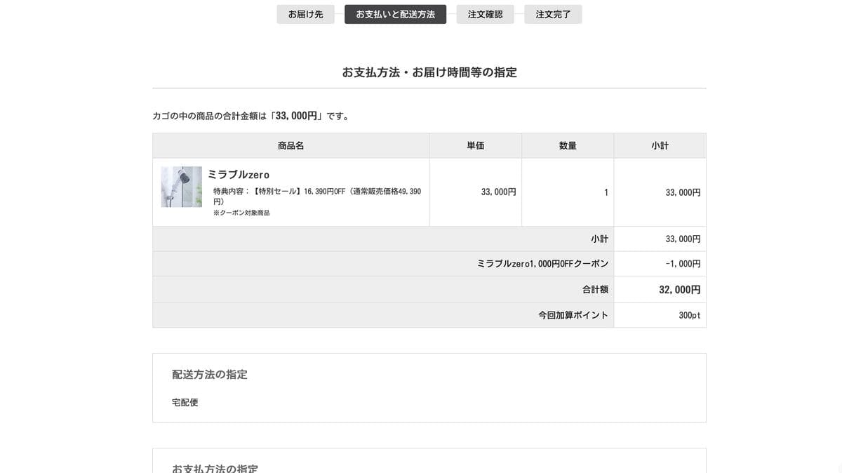Screen dimensions: 842x473
Task: Select the 300pt points value
Action: [x=690, y=315]
